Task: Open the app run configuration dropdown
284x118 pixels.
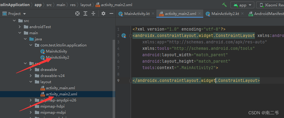Action: click(242, 5)
